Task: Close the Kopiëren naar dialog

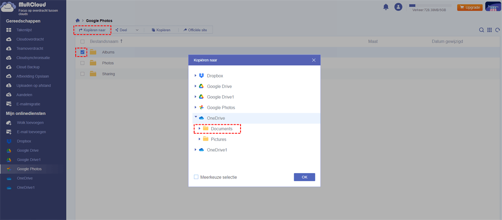Action: [x=314, y=60]
